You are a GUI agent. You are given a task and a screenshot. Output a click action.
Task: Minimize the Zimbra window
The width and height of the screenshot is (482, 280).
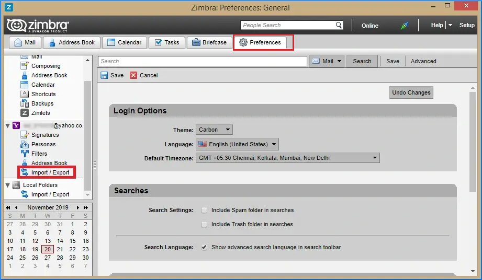tap(433, 7)
